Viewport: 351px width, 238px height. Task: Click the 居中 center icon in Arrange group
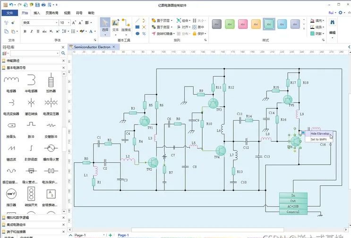(198, 27)
